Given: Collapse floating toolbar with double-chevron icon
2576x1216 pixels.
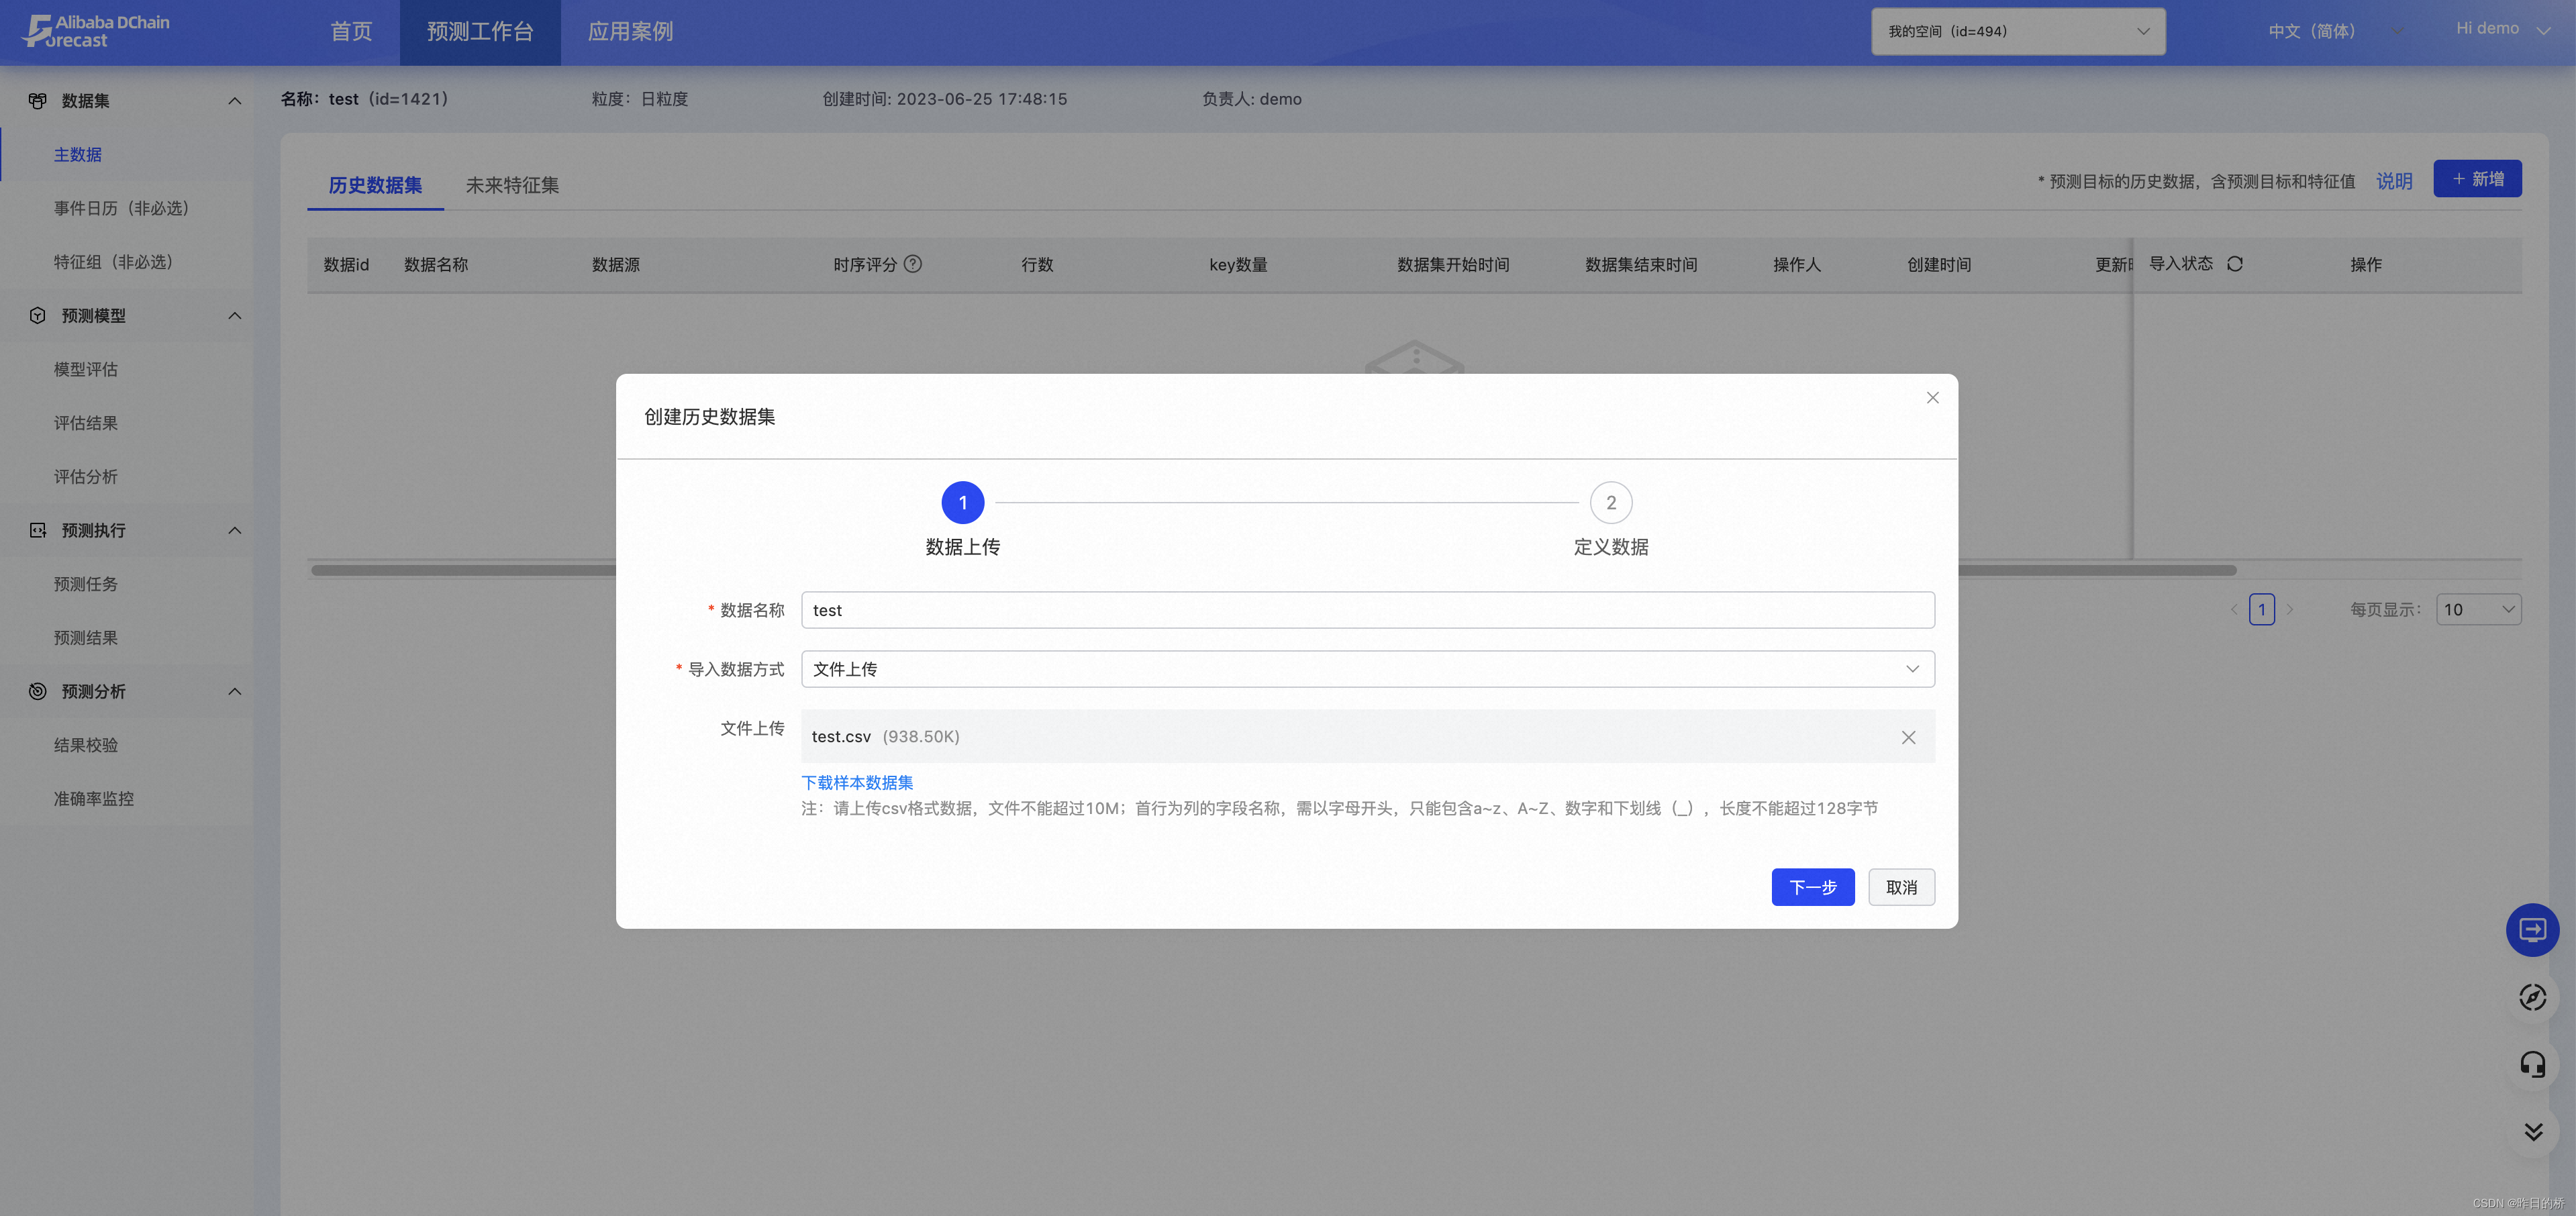Looking at the screenshot, I should click(2532, 1132).
